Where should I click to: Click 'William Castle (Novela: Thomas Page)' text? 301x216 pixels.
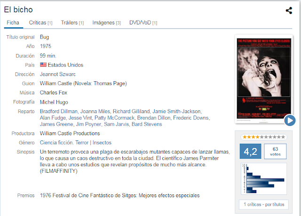click(83, 84)
